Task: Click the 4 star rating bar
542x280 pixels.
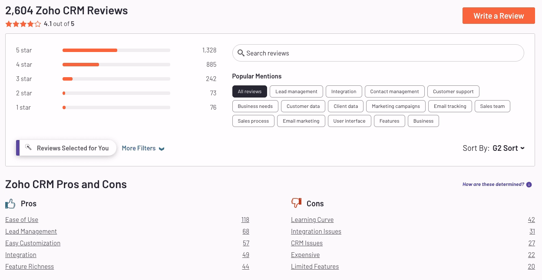Action: [x=116, y=65]
